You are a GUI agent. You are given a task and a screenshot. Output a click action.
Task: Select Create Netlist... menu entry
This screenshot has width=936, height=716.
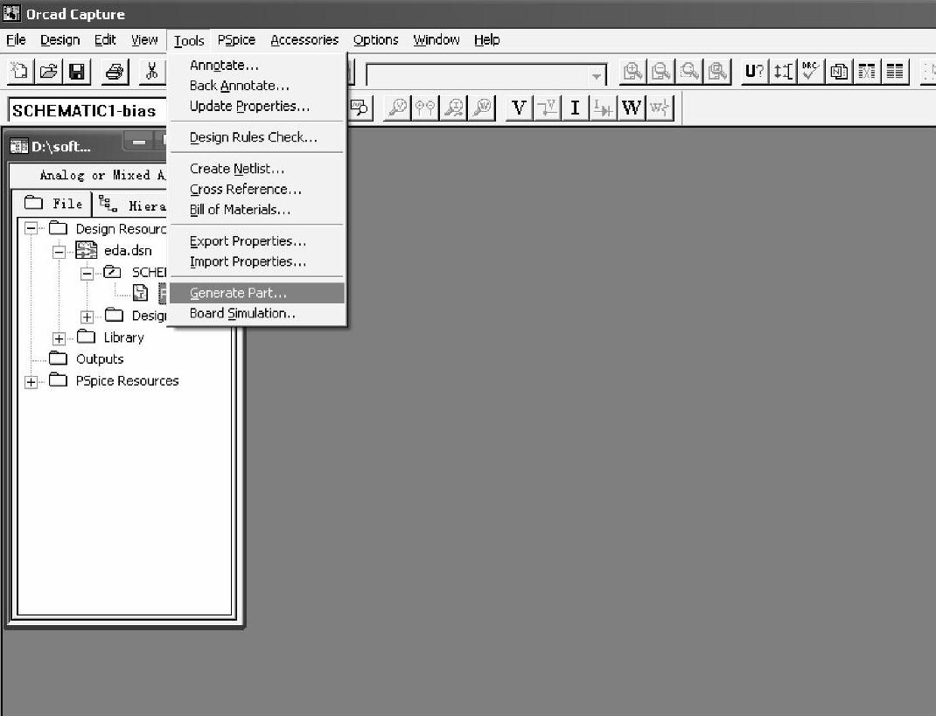tap(257, 169)
